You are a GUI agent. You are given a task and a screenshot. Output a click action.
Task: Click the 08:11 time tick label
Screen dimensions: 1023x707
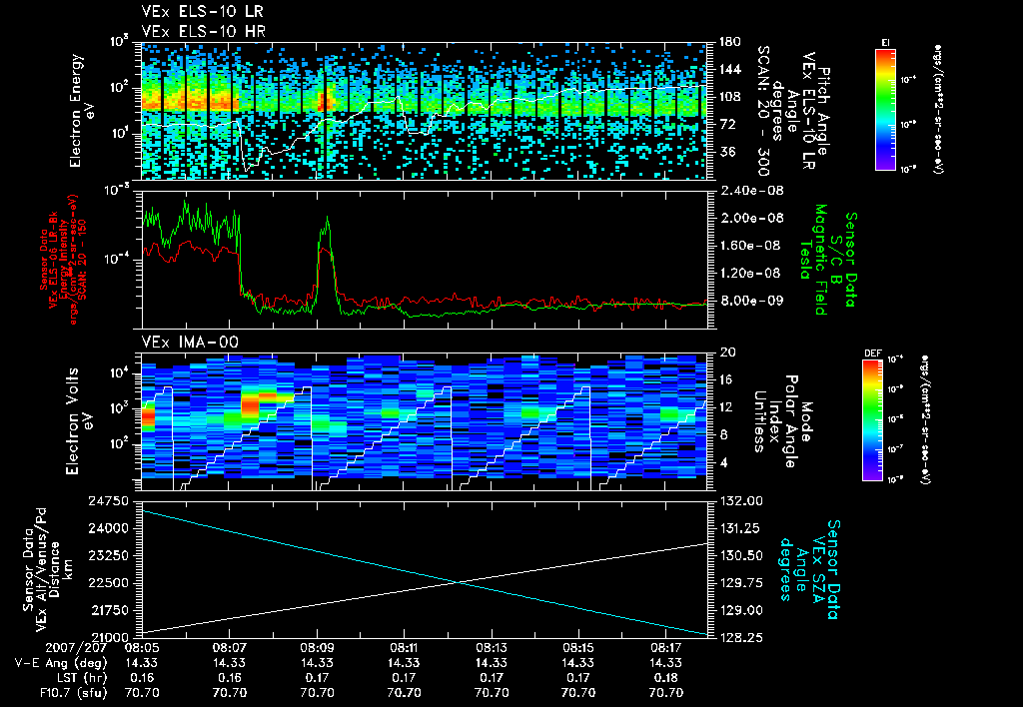pyautogui.click(x=404, y=649)
